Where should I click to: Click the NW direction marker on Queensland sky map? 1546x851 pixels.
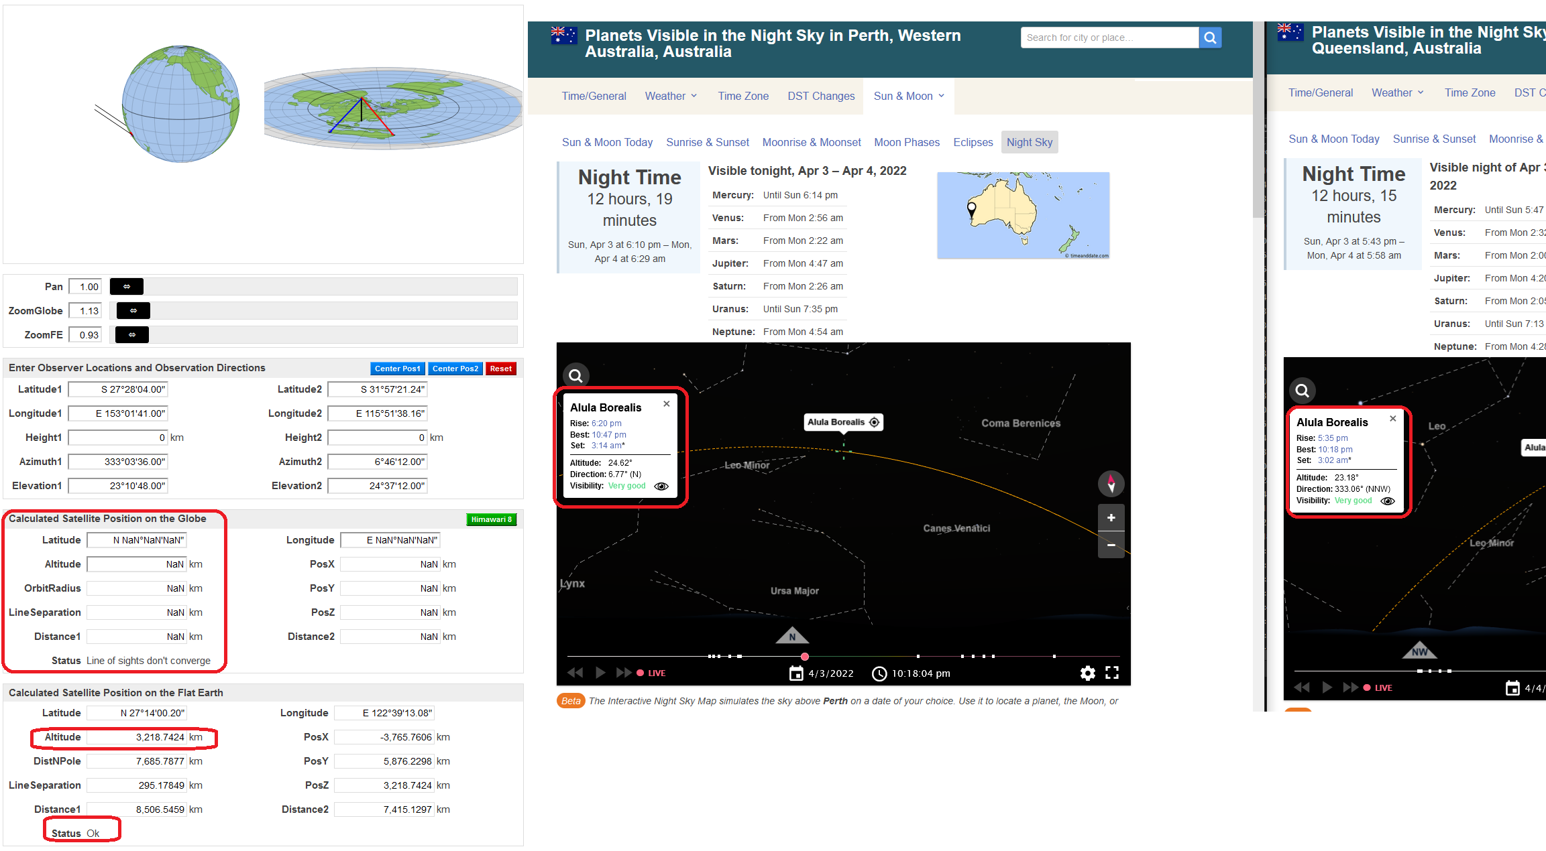click(x=1420, y=651)
